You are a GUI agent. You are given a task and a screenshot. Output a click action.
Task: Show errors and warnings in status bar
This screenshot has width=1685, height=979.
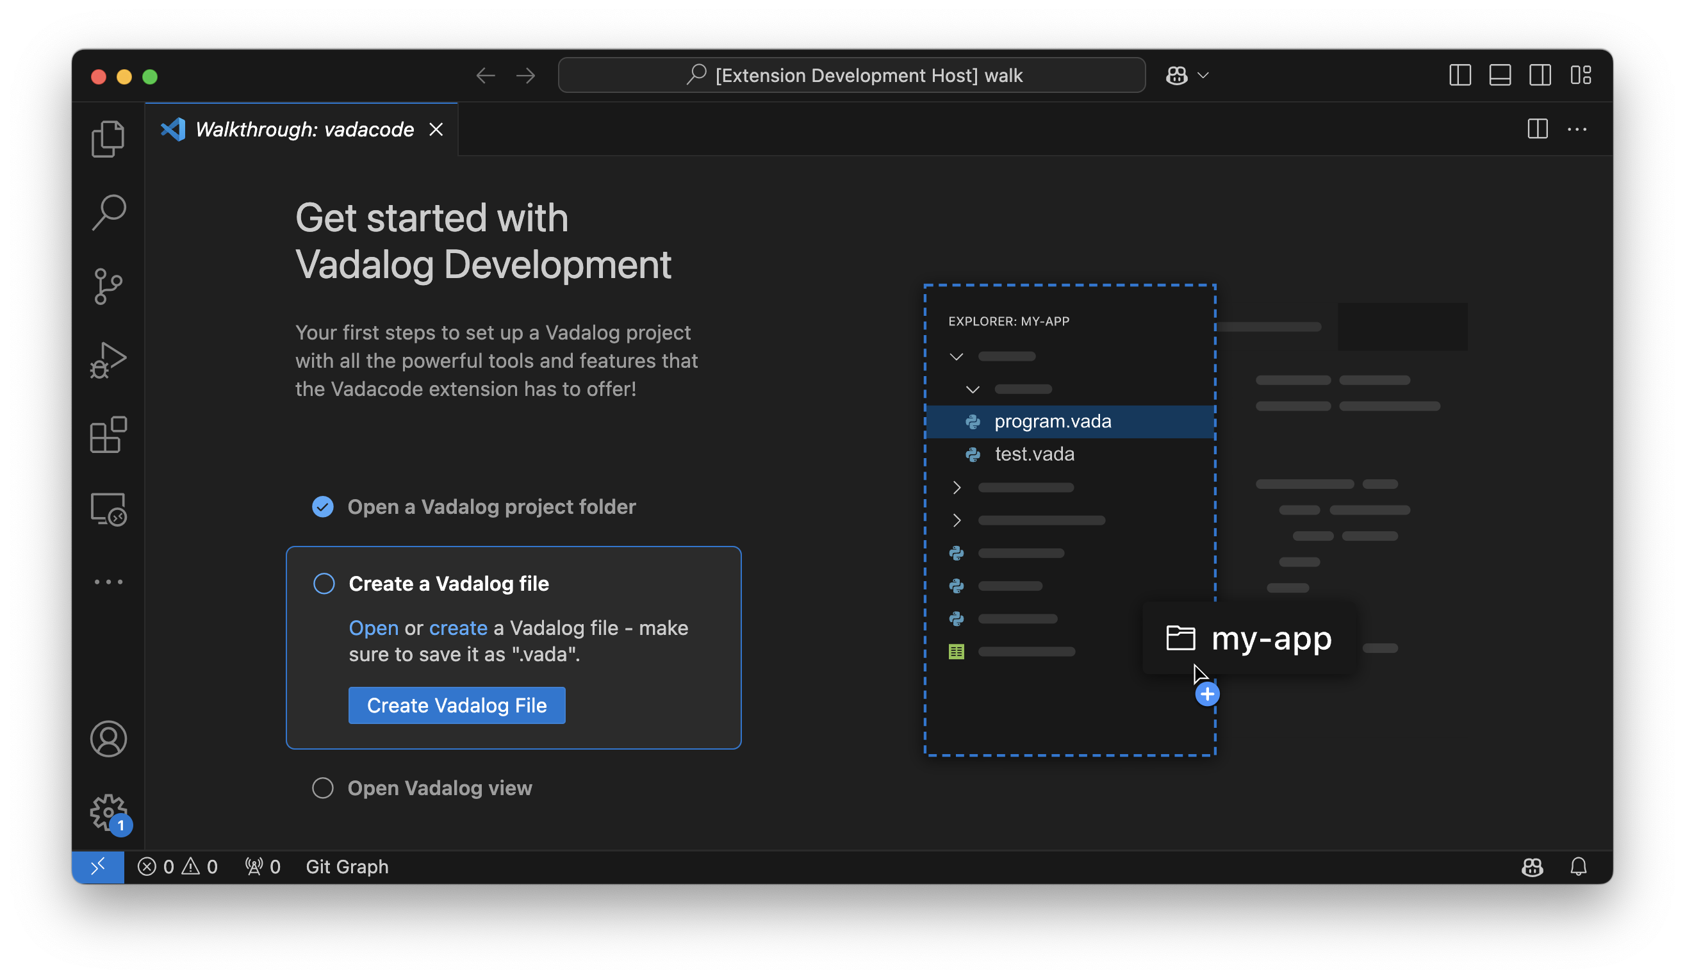click(178, 867)
